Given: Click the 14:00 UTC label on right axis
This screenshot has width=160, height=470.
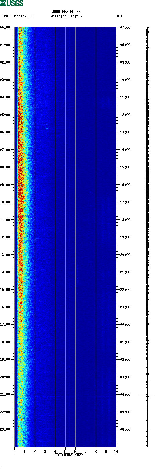Looking at the screenshot, I should click(125, 150).
